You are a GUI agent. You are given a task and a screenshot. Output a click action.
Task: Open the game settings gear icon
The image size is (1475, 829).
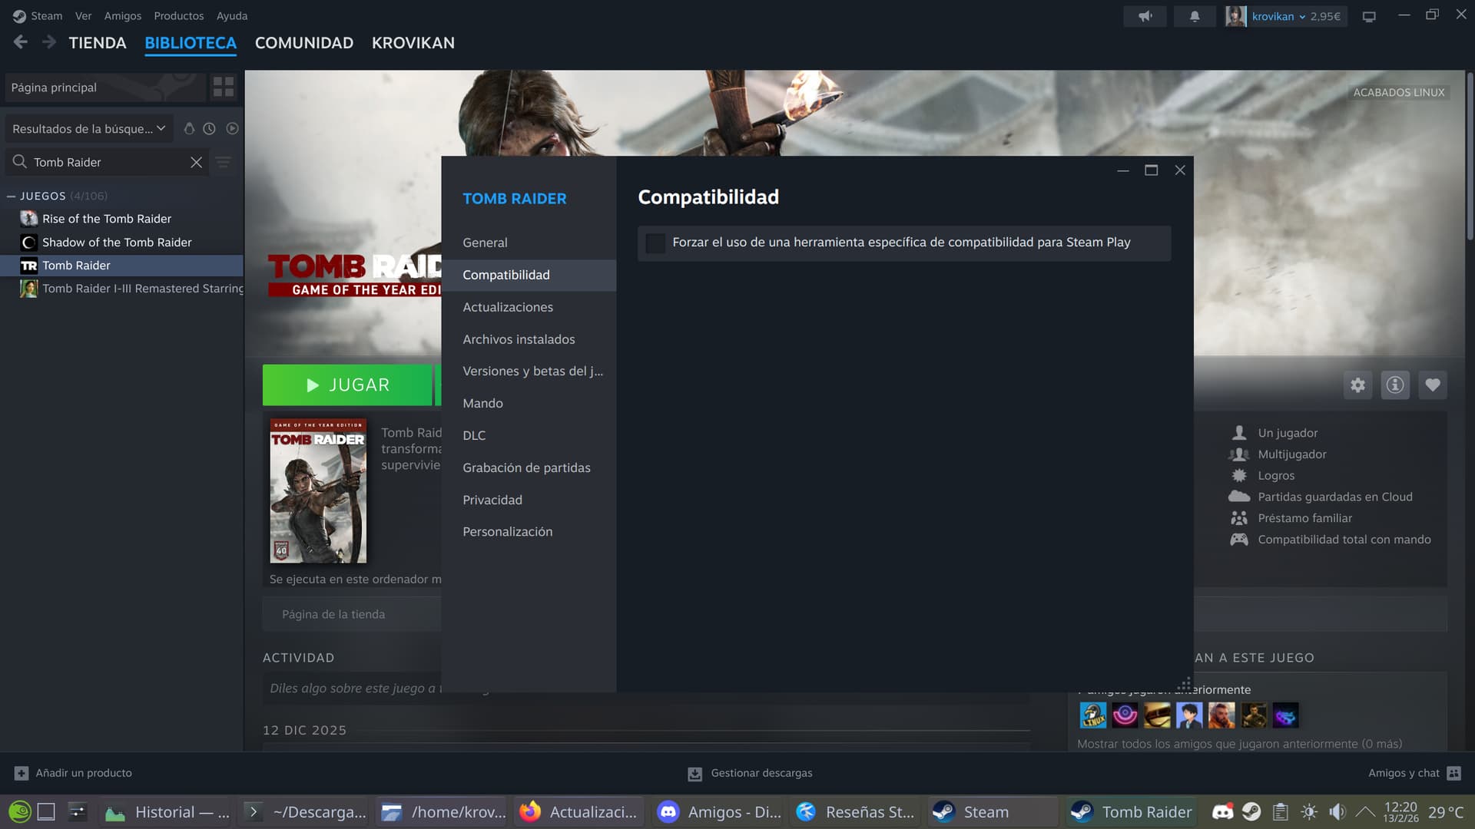pos(1357,385)
